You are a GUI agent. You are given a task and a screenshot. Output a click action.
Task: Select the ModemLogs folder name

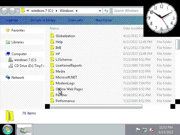click(65, 83)
